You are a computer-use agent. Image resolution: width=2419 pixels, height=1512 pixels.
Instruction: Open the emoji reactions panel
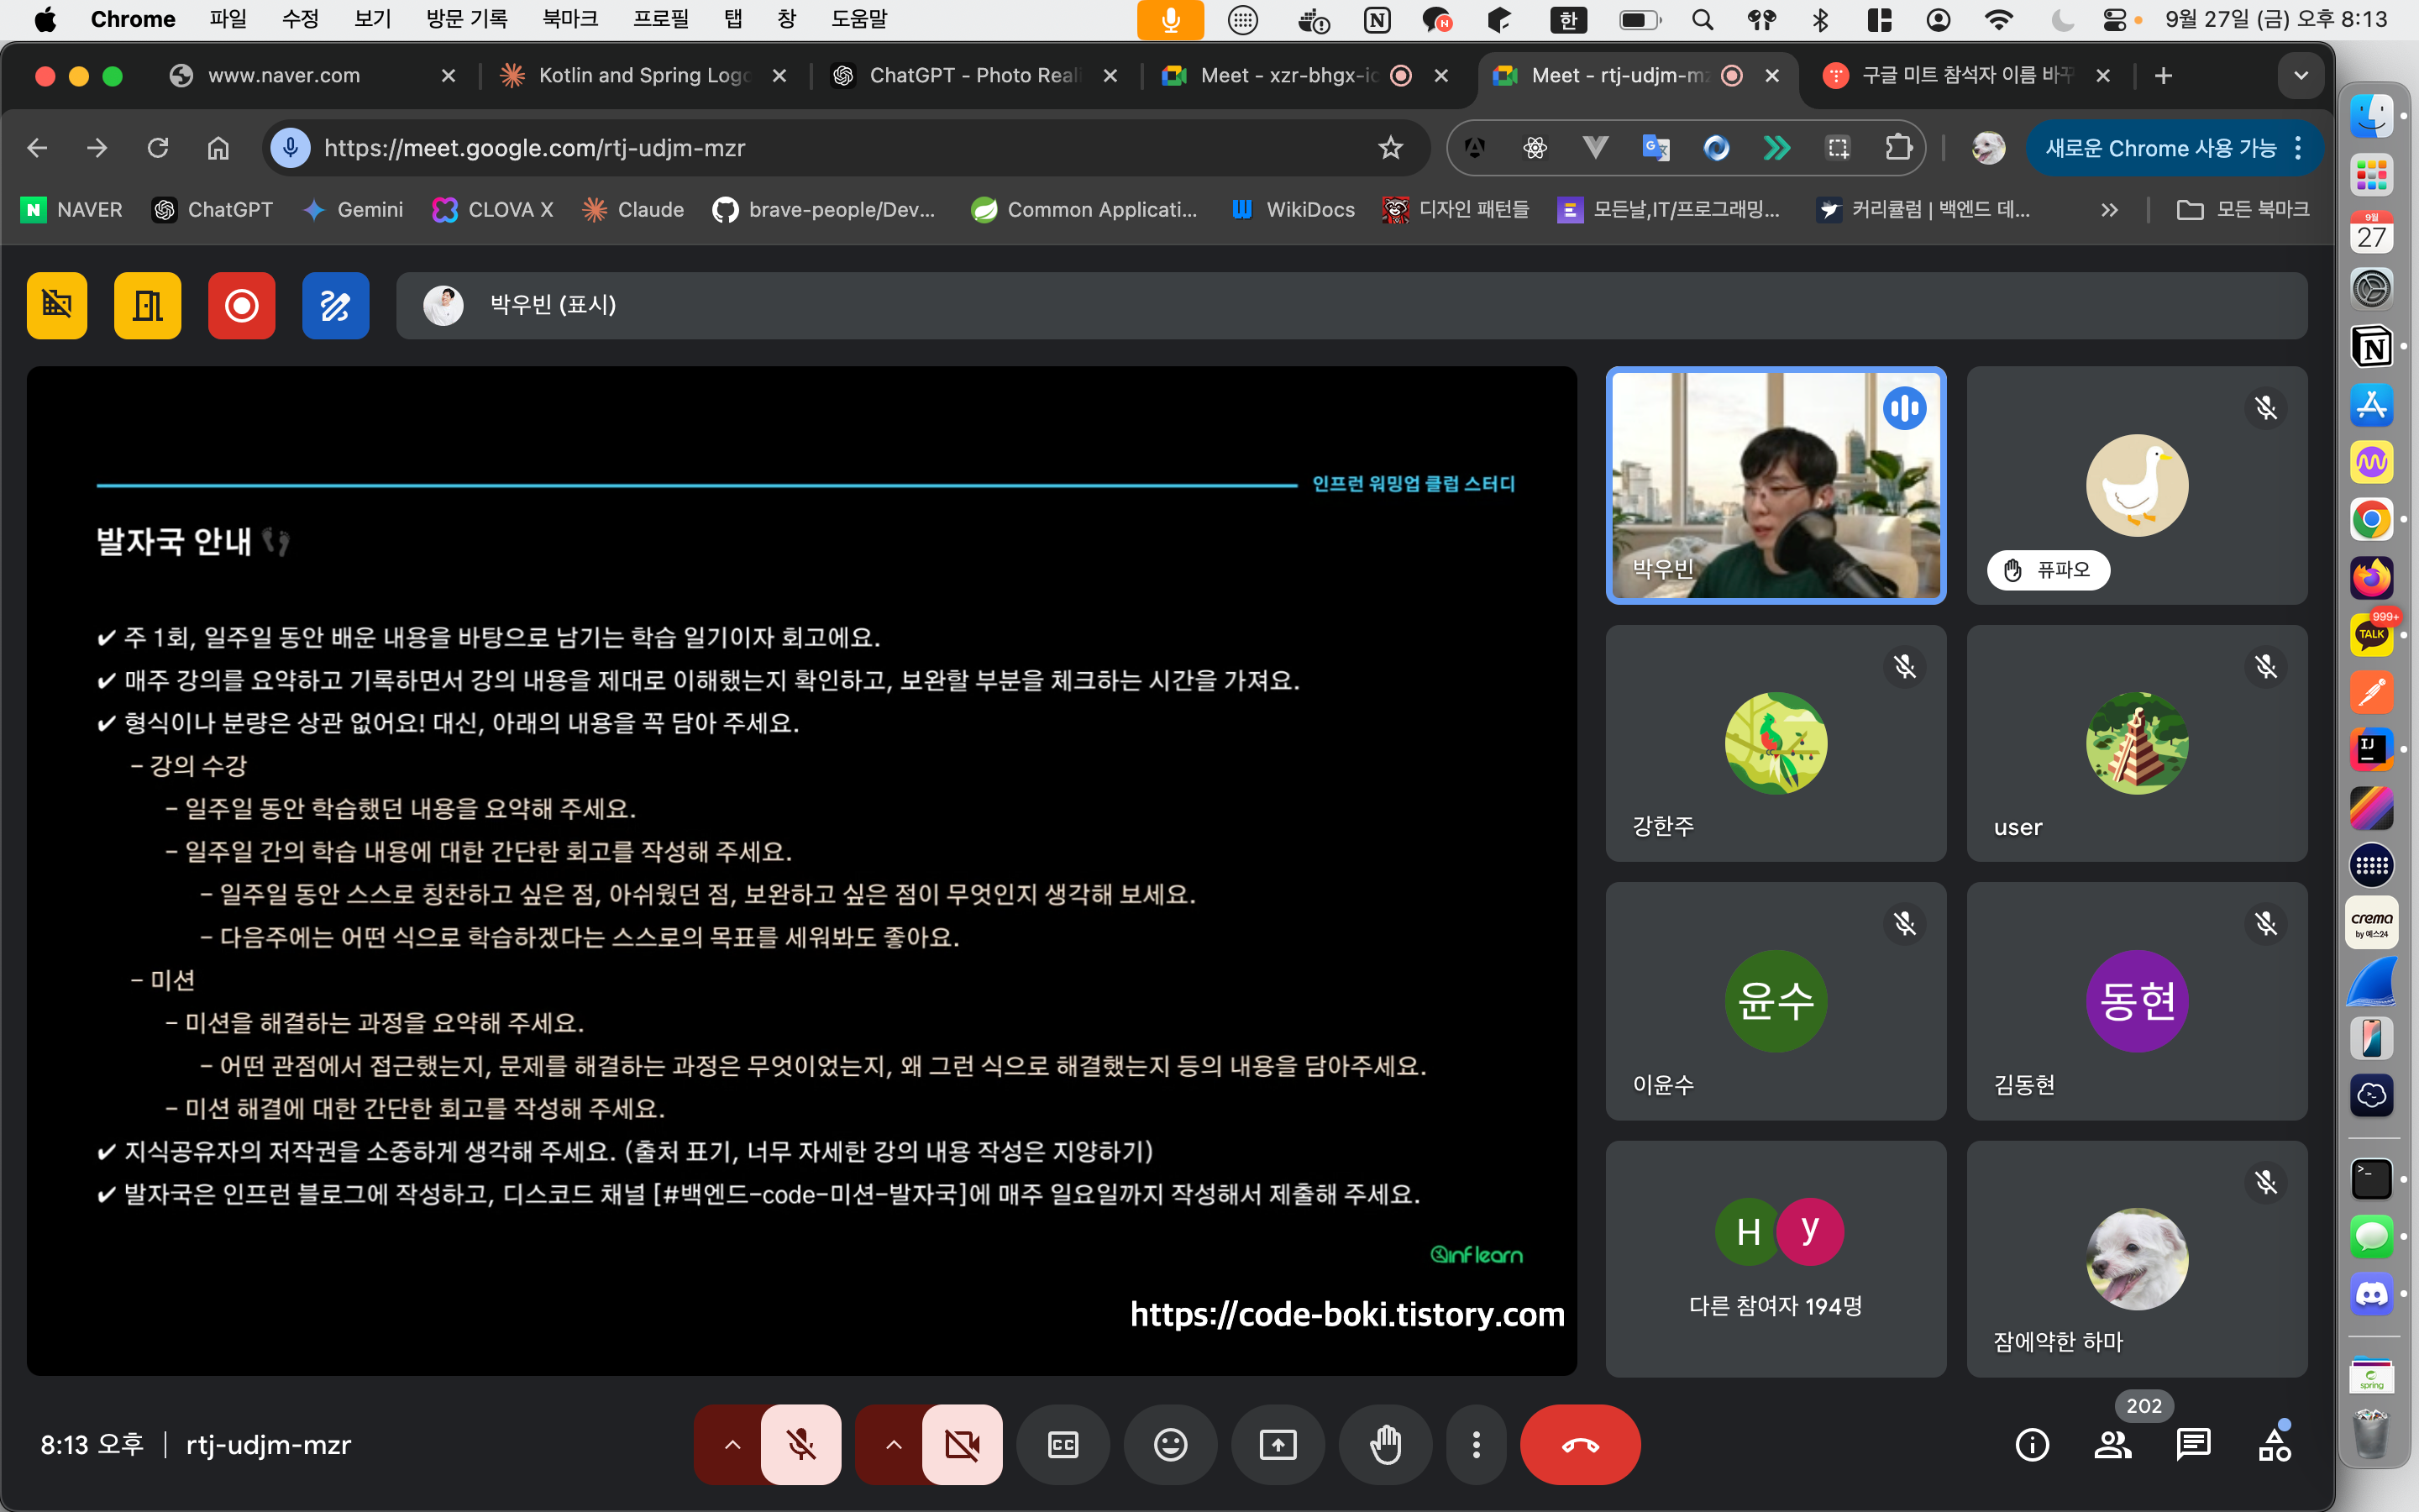coord(1169,1444)
